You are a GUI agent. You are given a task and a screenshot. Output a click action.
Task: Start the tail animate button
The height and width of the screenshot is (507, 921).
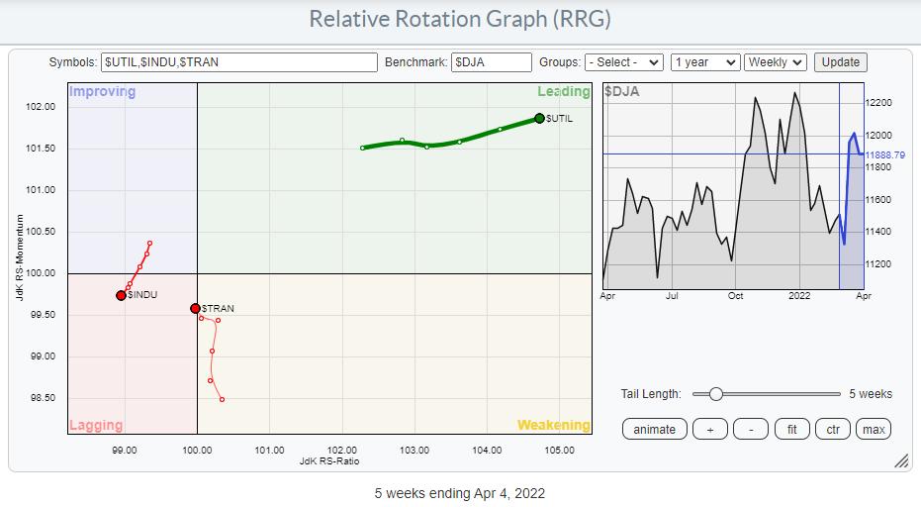654,429
